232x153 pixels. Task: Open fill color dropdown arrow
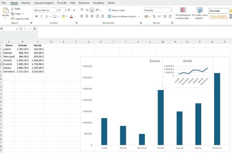tap(67, 16)
